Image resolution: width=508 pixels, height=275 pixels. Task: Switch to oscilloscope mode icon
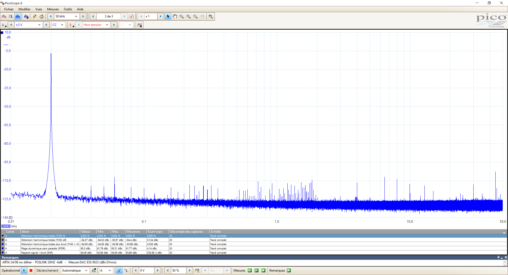[4, 16]
